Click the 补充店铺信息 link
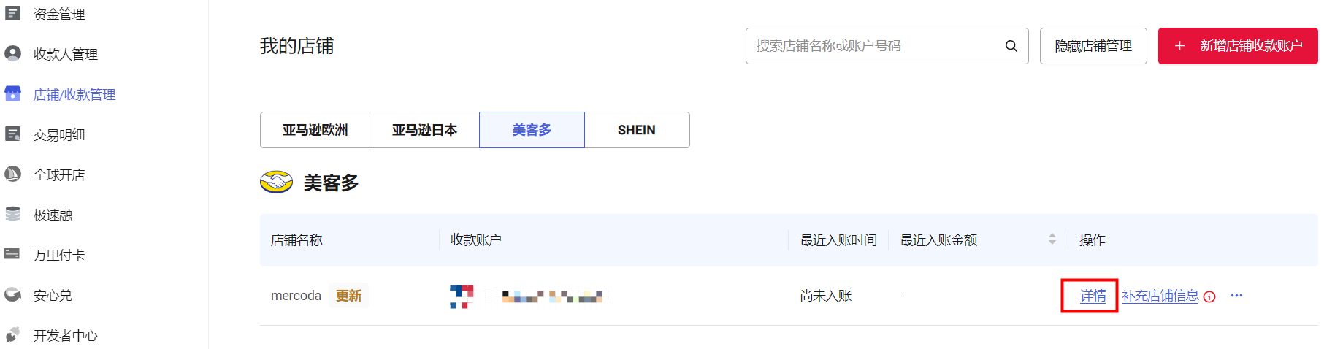 point(1160,296)
